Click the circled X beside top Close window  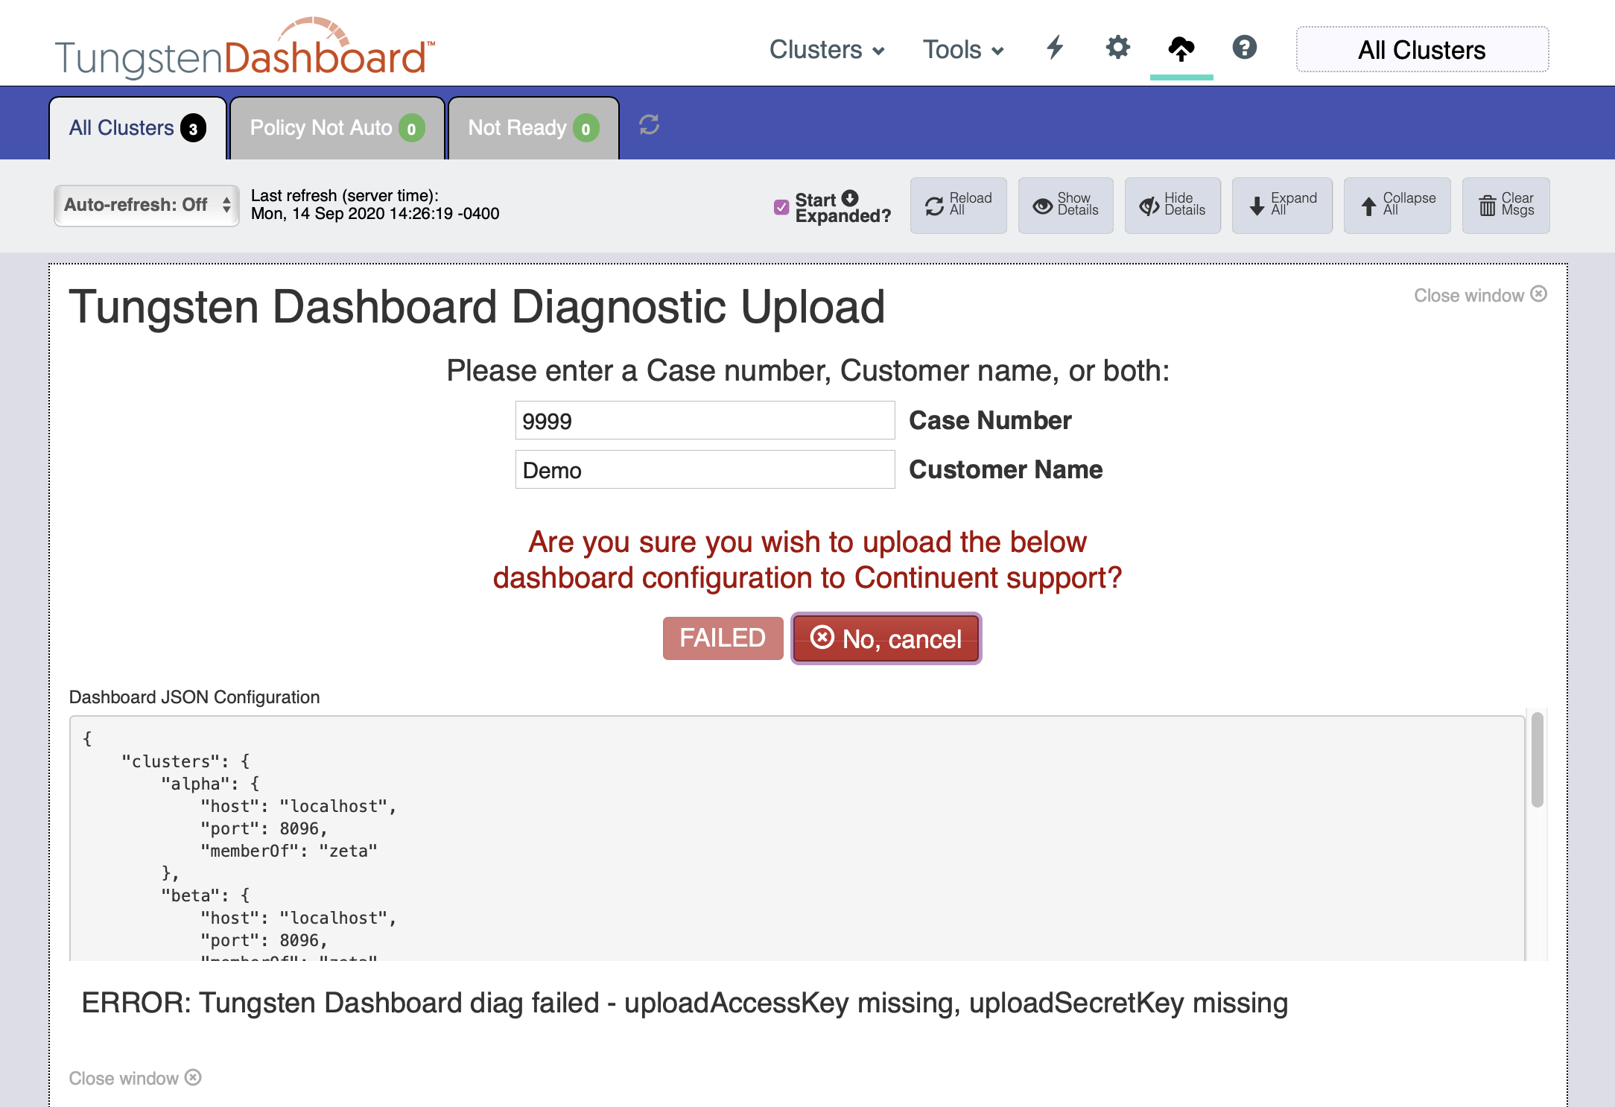1539,294
